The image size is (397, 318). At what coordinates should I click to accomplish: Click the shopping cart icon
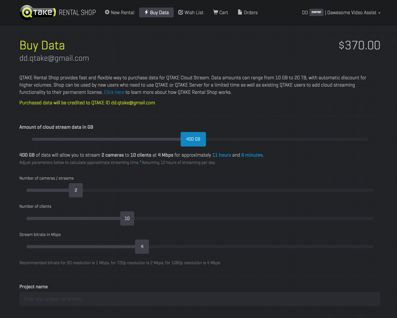[215, 12]
